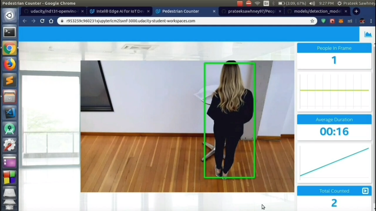The image size is (376, 211).
Task: Click the People In Frame header
Action: click(334, 48)
